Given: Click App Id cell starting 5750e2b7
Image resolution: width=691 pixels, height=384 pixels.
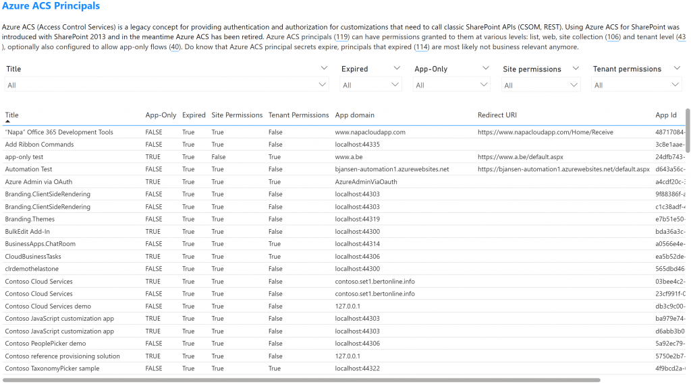Looking at the screenshot, I should tap(670, 356).
